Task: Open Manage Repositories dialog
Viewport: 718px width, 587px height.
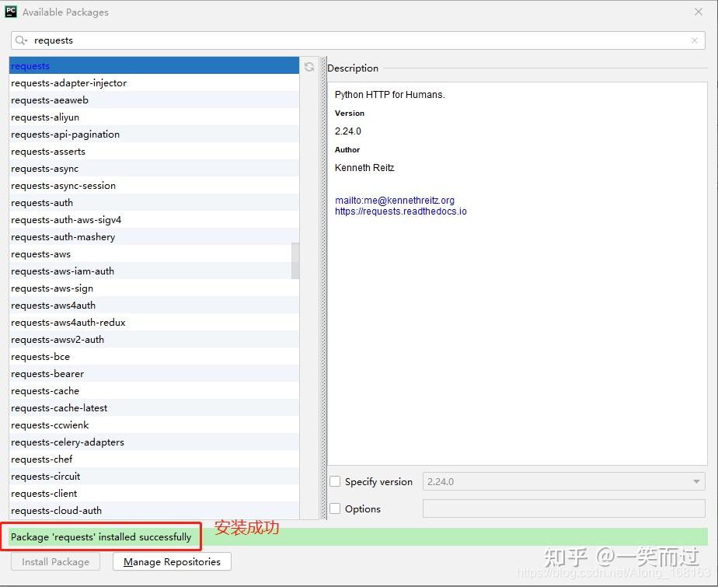Action: point(171,561)
